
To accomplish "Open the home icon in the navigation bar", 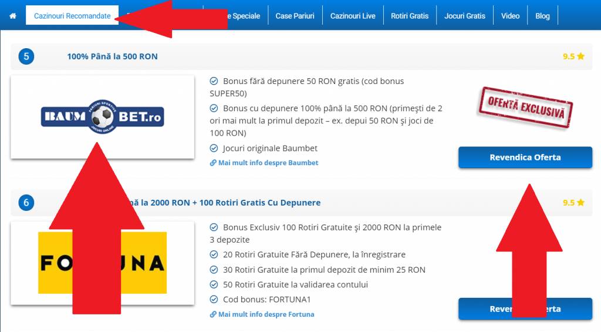I will click(x=13, y=16).
